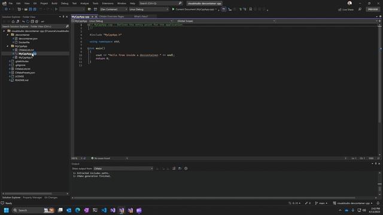Open the Build menu
The width and height of the screenshot is (383, 215).
coord(54,4)
